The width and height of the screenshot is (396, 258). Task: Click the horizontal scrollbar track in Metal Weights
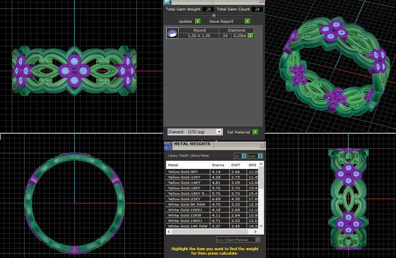pyautogui.click(x=212, y=231)
